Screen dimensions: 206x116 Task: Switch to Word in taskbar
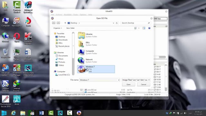coord(42,113)
